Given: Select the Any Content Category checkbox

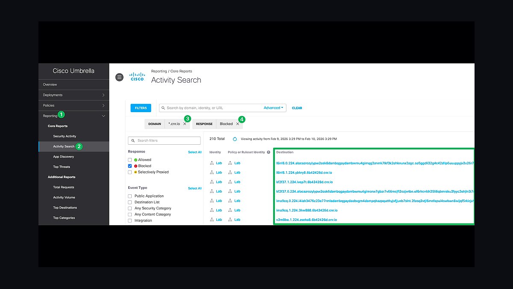Looking at the screenshot, I should (130, 215).
